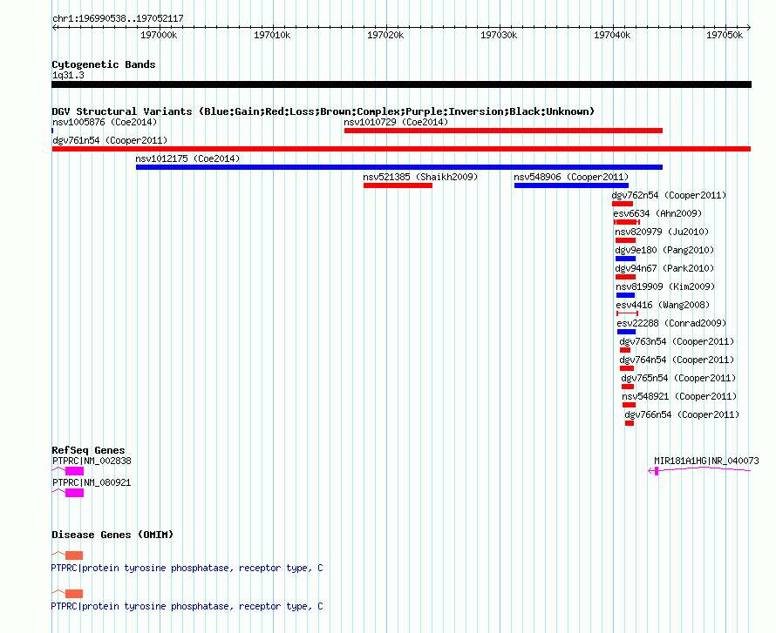The image size is (776, 633).
Task: Click the chr1:196990538..197052117 coordinate label
Action: click(118, 18)
